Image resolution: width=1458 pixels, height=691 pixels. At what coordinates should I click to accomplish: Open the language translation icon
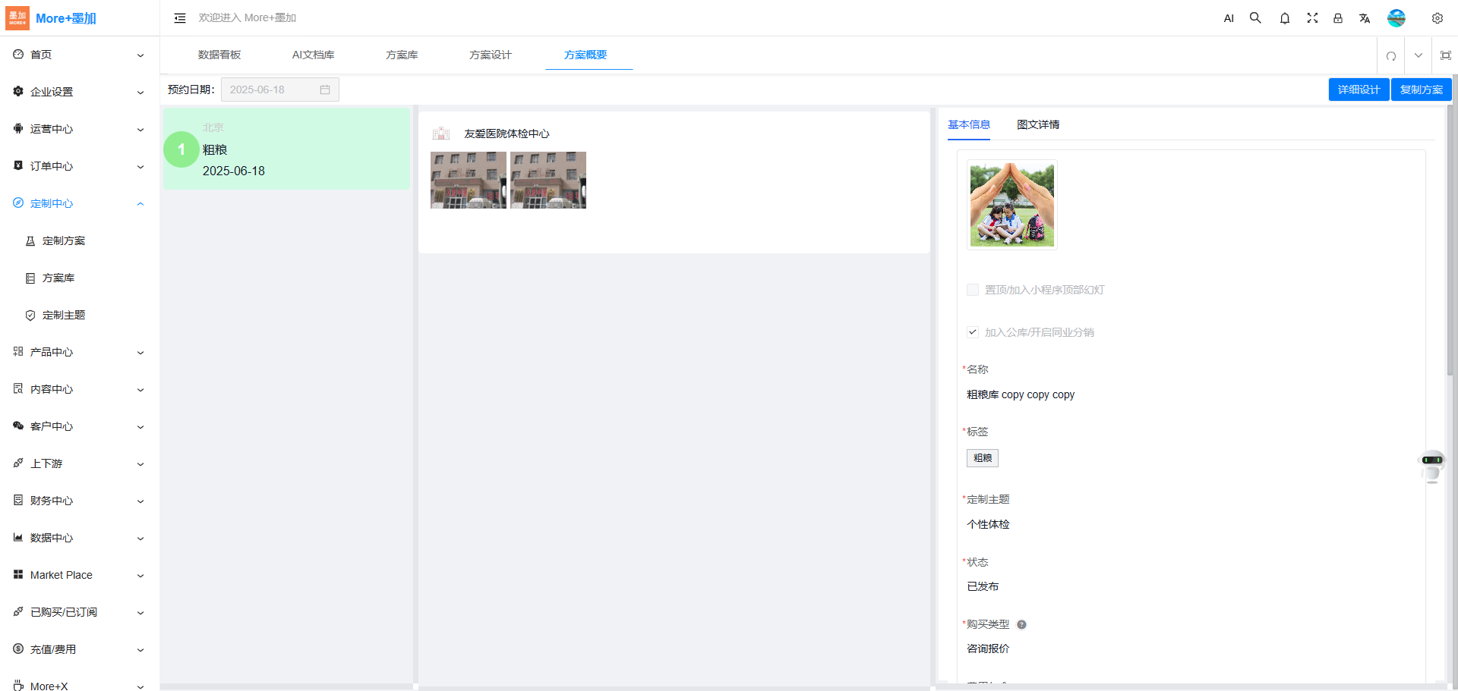coord(1365,18)
